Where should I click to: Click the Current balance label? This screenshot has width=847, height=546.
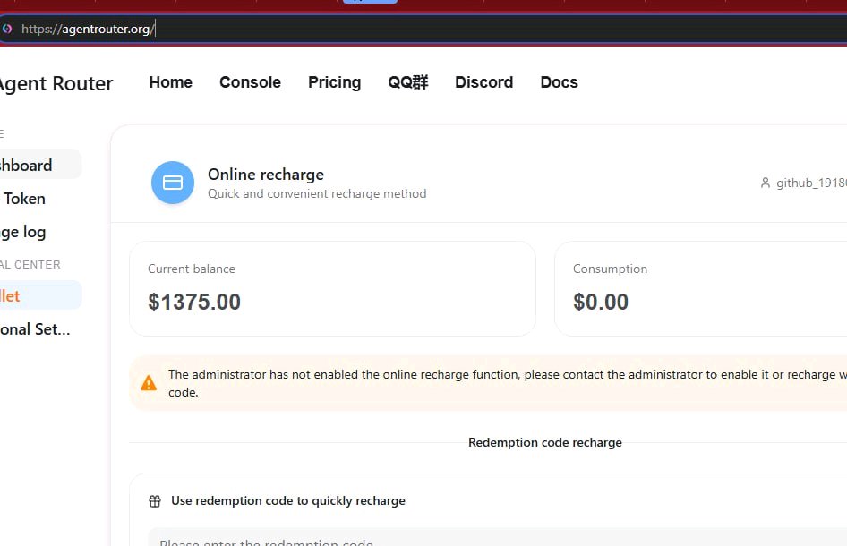pyautogui.click(x=192, y=269)
